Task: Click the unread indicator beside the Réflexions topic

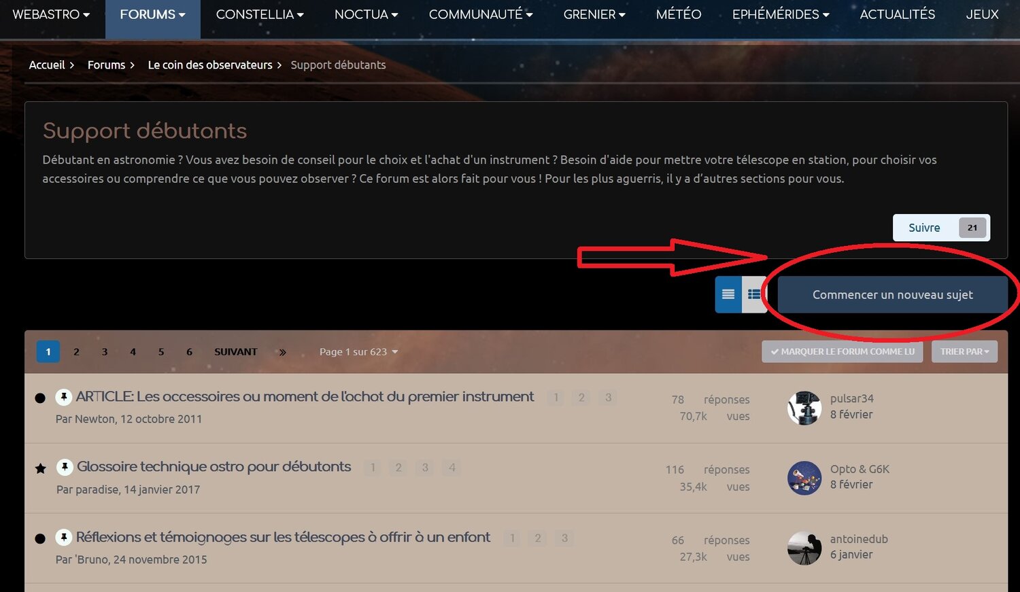Action: tap(40, 538)
